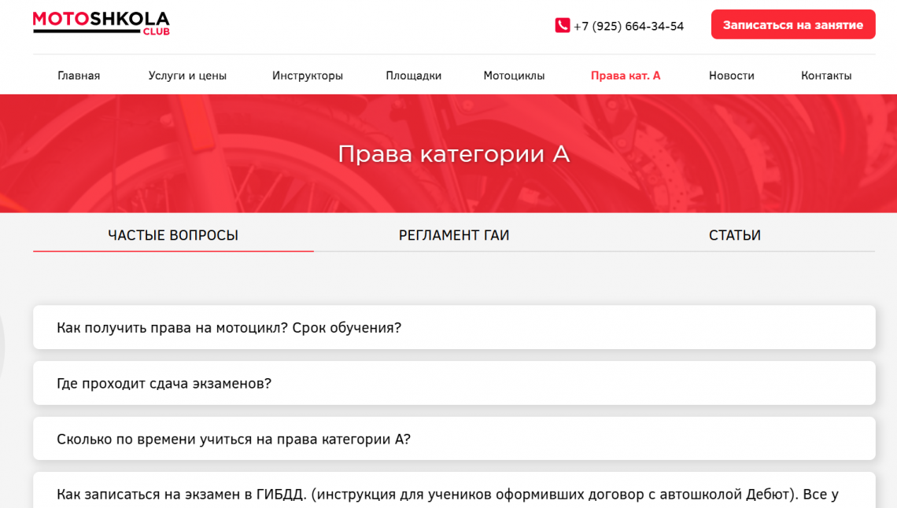Click the phone number +7 (925) 664-34-54

[x=628, y=26]
